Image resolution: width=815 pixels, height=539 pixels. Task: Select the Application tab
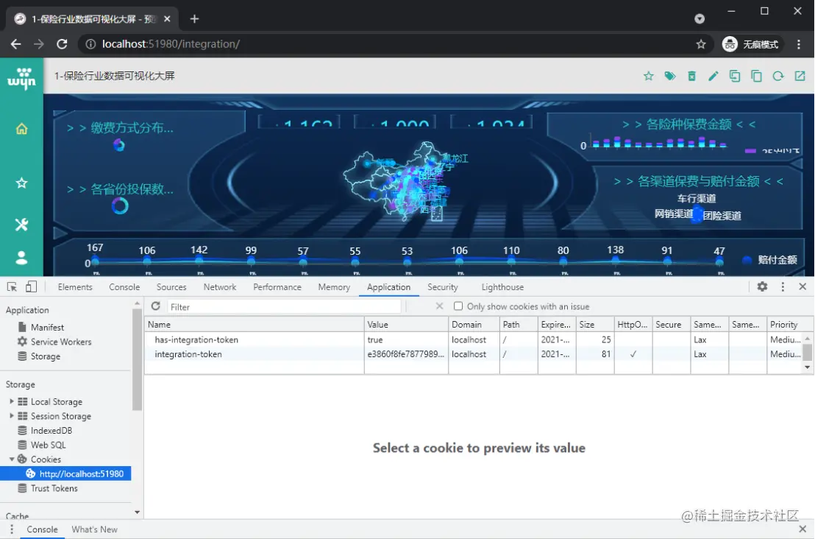tap(389, 287)
